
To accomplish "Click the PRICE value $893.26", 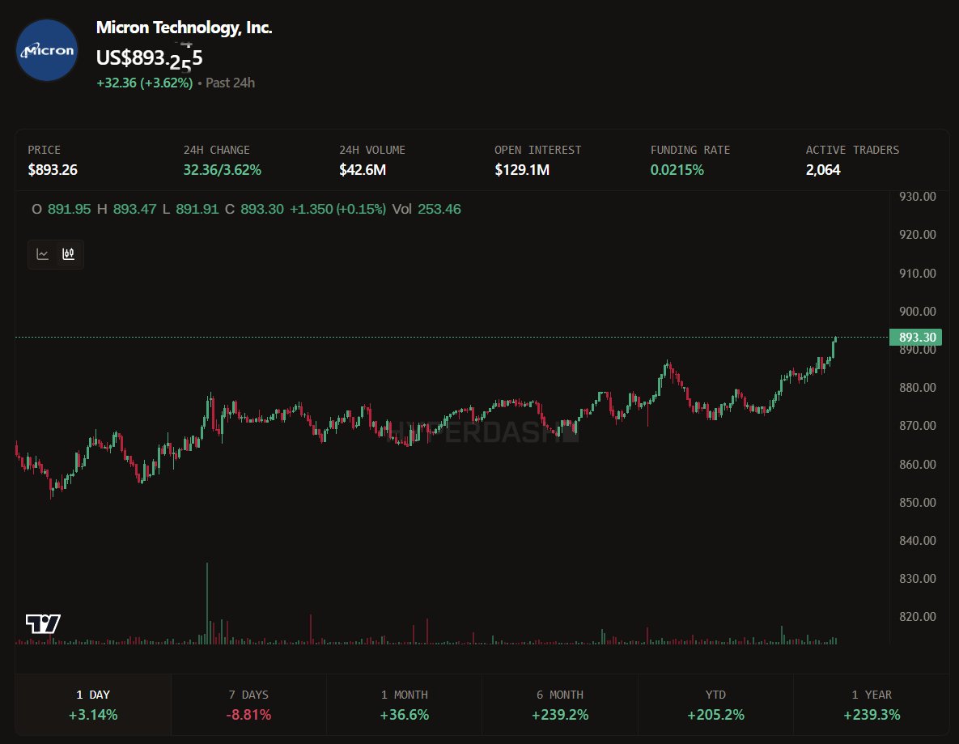I will [53, 169].
